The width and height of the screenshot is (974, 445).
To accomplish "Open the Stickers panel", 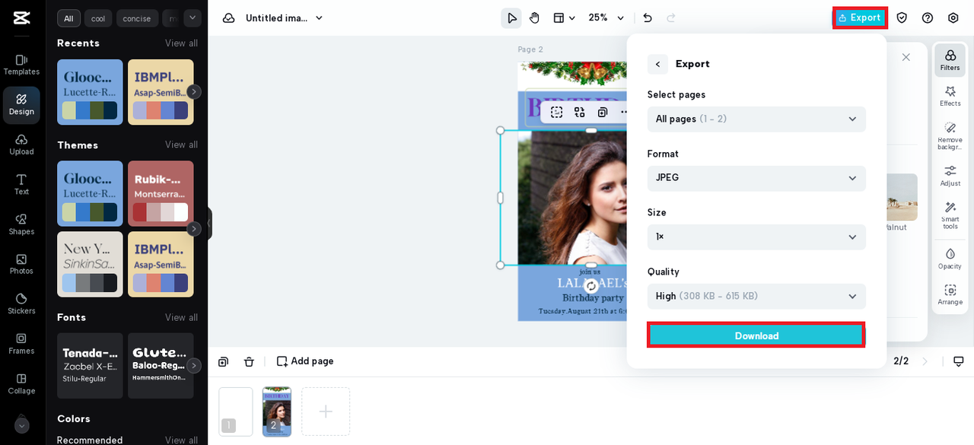I will tap(21, 304).
